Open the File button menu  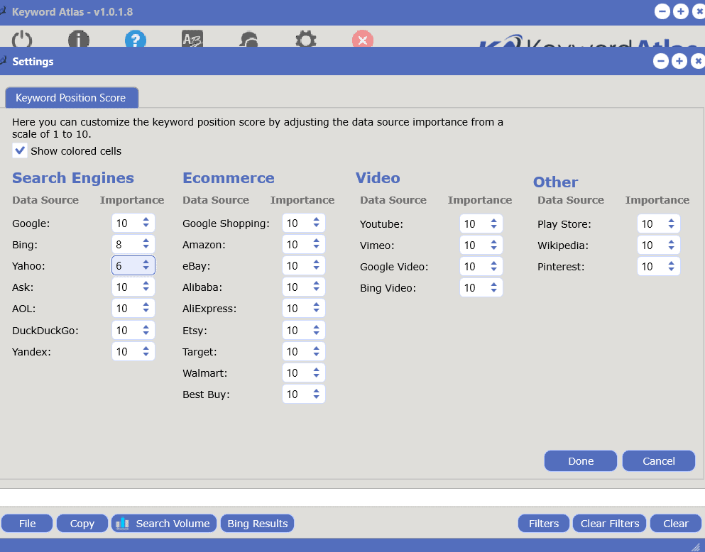27,523
